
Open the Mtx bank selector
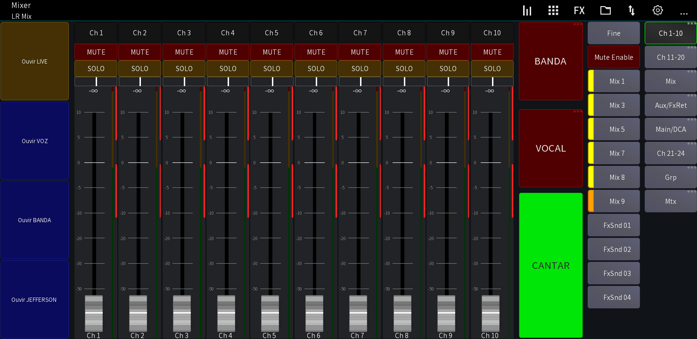point(670,201)
